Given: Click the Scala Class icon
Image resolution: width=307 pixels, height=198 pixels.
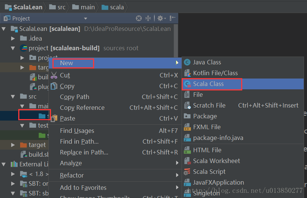Looking at the screenshot, I should (x=188, y=84).
